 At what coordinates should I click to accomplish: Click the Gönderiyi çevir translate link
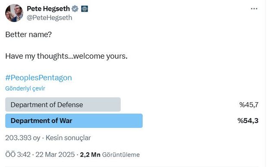click(x=25, y=88)
